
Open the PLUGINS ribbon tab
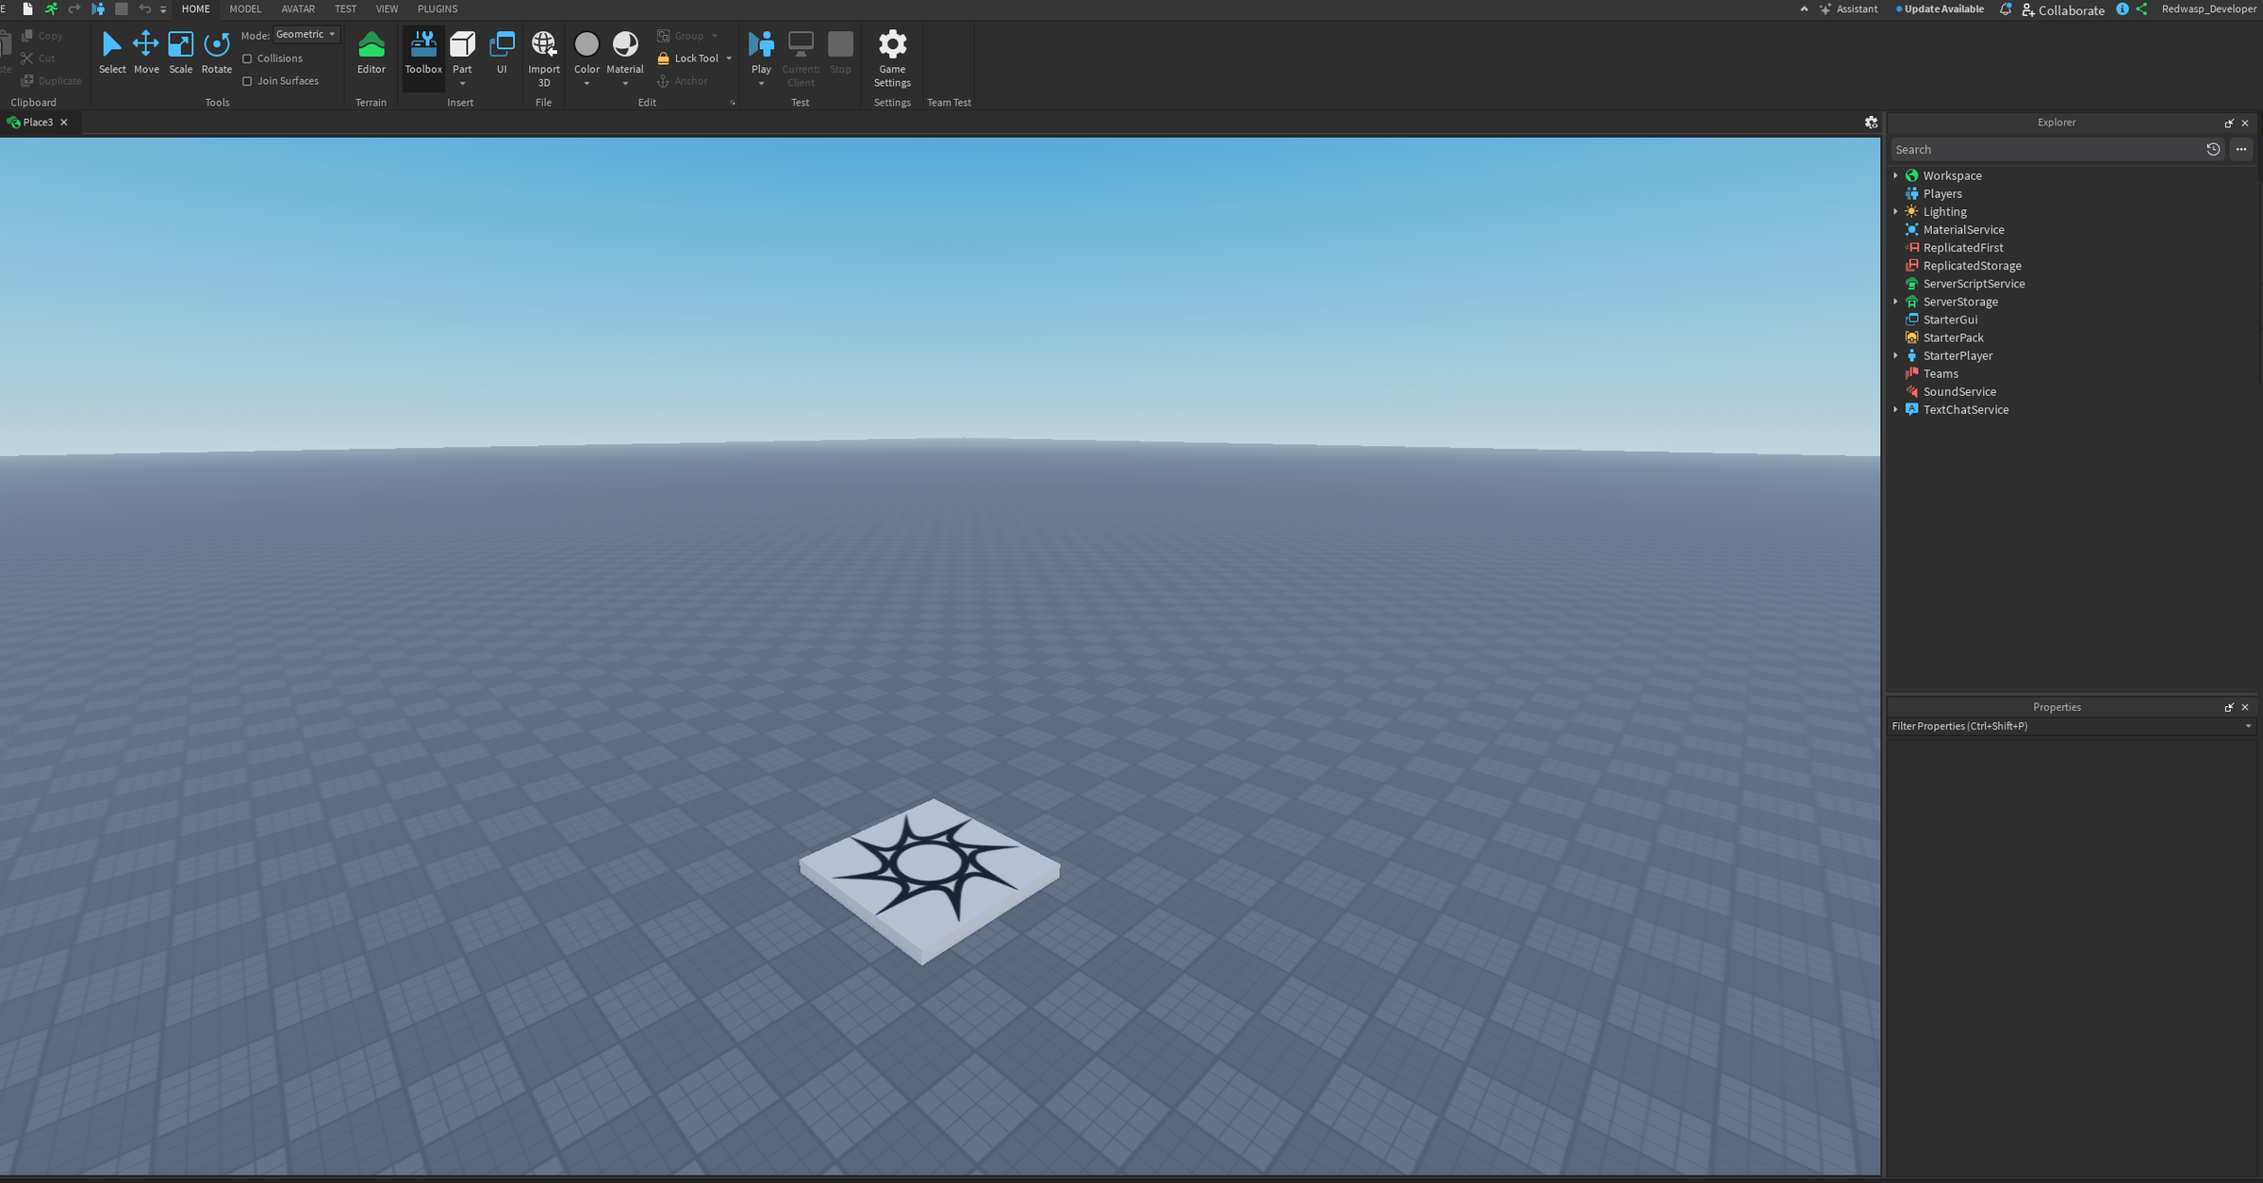[437, 8]
